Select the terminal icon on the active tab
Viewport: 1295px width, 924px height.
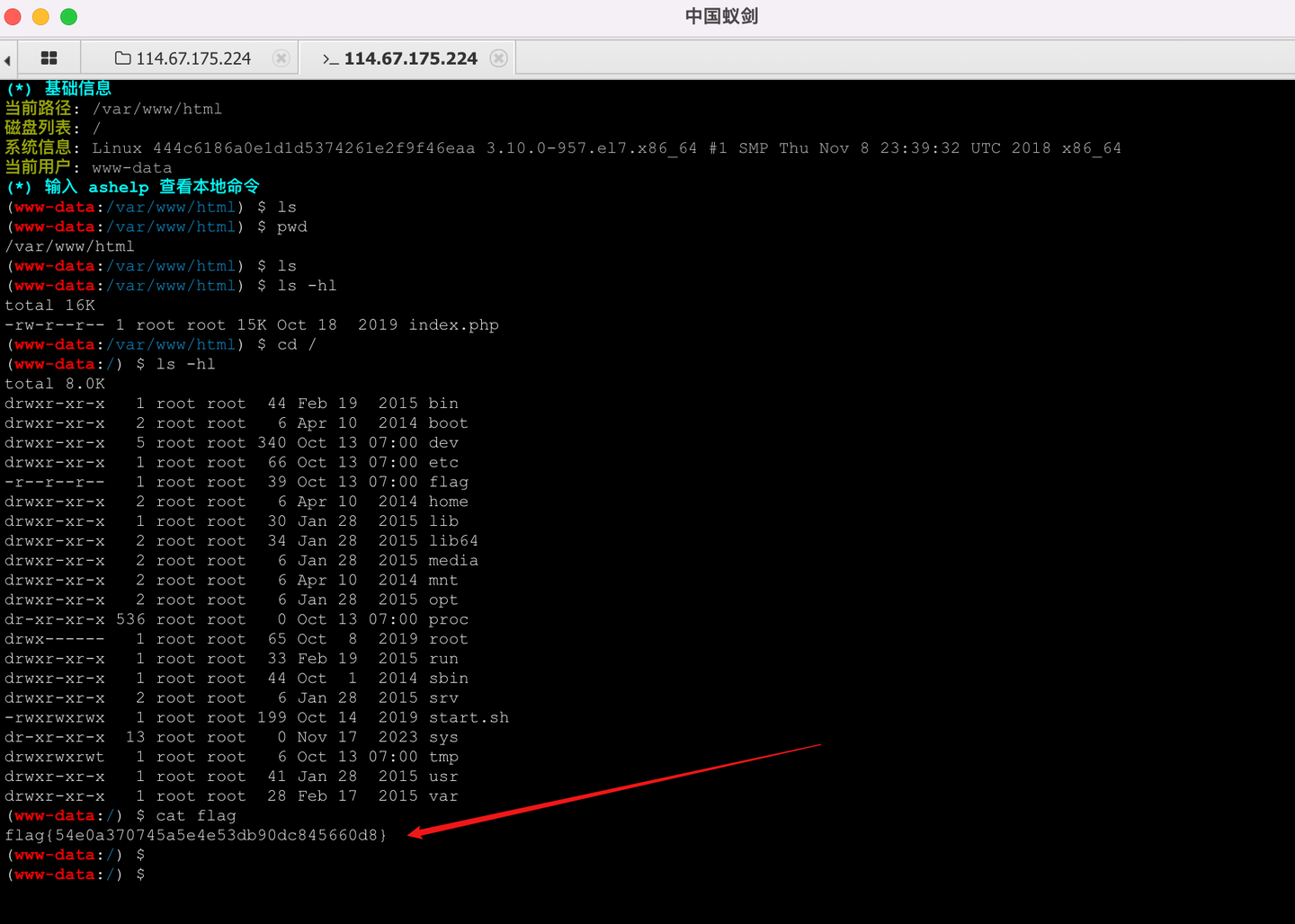pyautogui.click(x=330, y=58)
